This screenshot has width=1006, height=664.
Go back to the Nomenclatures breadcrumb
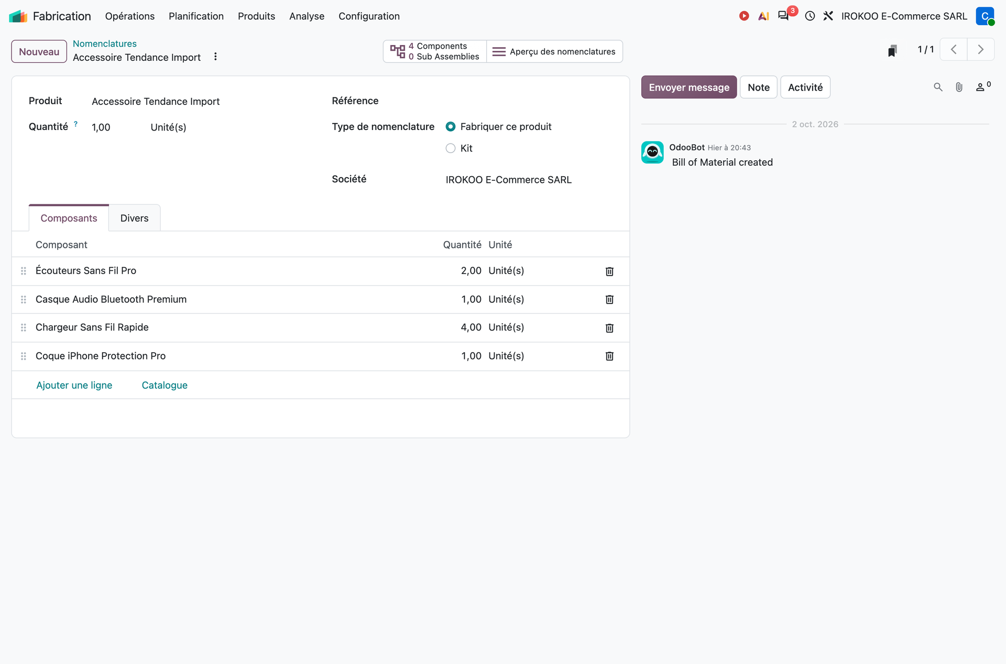pos(104,43)
